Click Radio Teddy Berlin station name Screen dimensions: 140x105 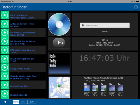point(104,43)
